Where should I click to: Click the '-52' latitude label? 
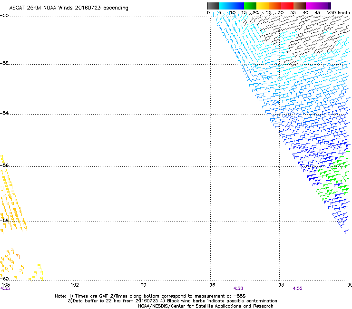4,63
